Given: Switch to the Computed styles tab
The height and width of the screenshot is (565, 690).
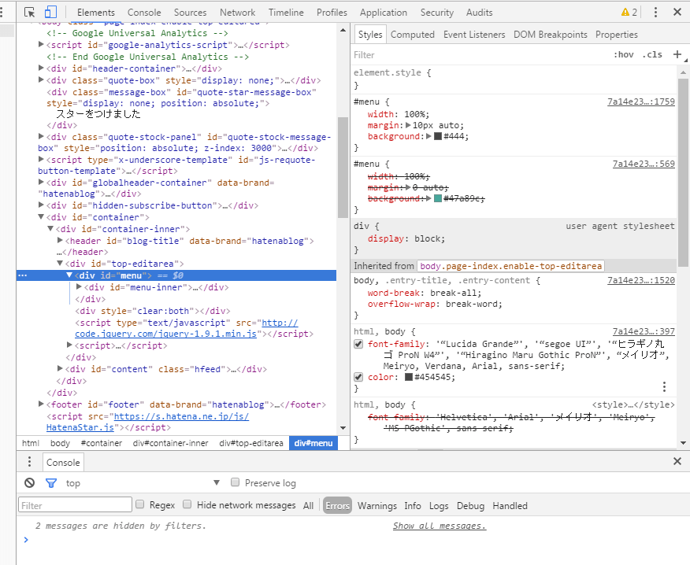Looking at the screenshot, I should [412, 35].
